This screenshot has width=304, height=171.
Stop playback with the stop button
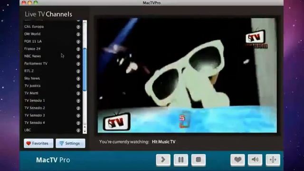point(199,160)
